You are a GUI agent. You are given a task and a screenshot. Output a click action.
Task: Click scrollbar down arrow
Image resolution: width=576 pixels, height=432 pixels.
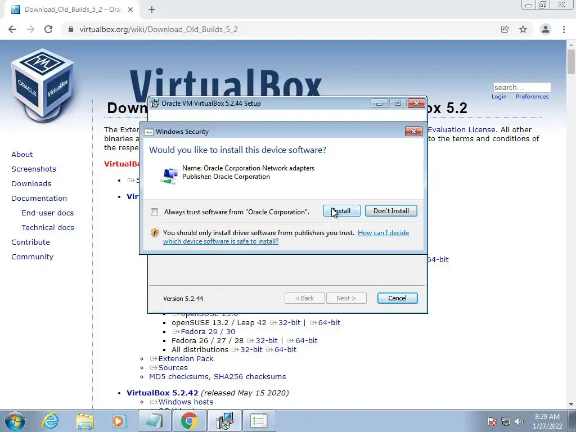click(571, 405)
